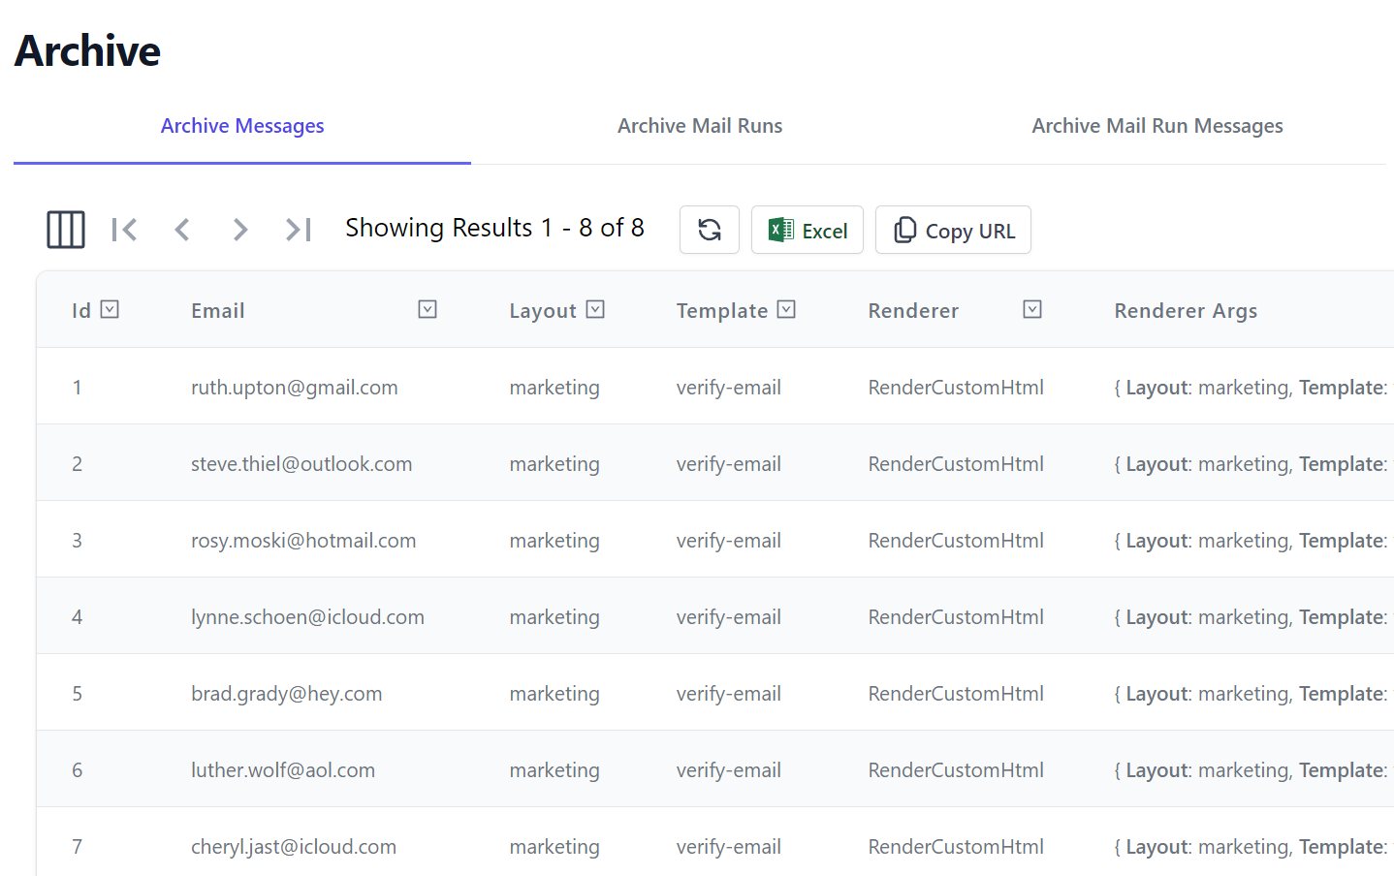Click the Renderer Args column header
The width and height of the screenshot is (1394, 876).
(1186, 311)
